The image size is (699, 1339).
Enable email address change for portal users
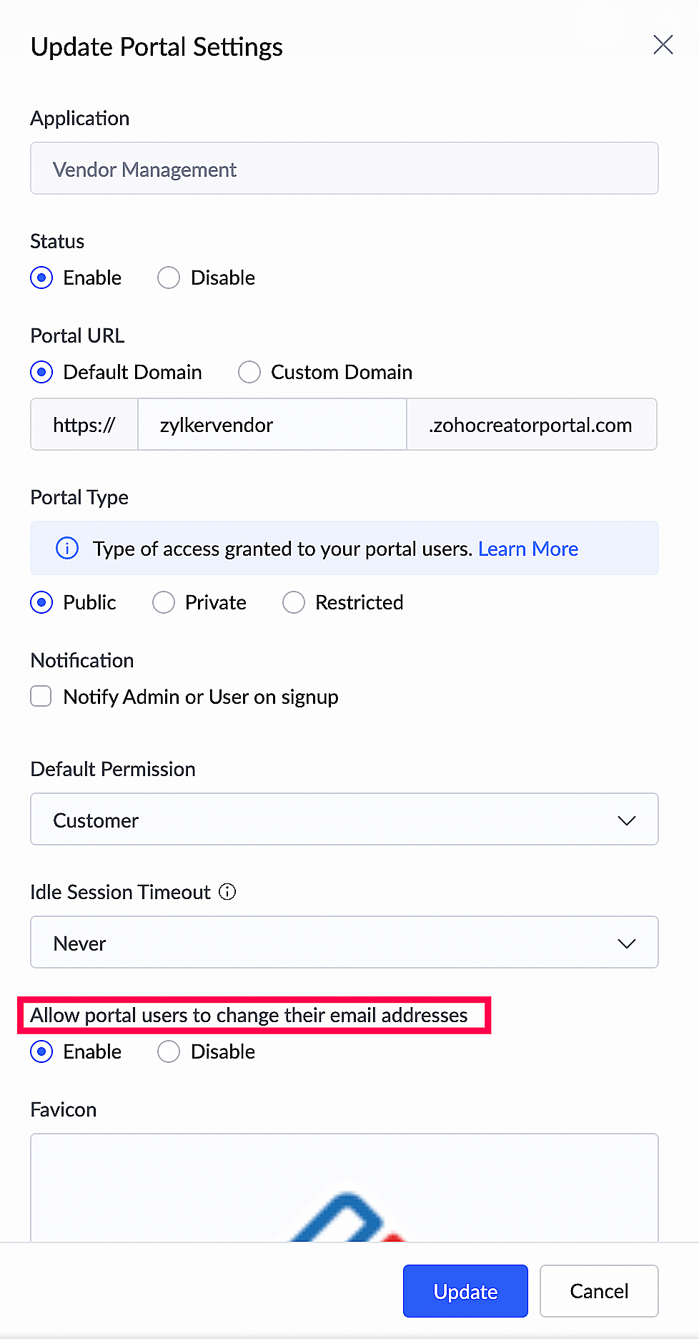click(42, 1051)
